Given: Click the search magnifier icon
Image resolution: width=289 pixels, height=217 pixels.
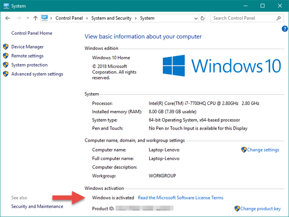Looking at the screenshot, I should (x=278, y=18).
